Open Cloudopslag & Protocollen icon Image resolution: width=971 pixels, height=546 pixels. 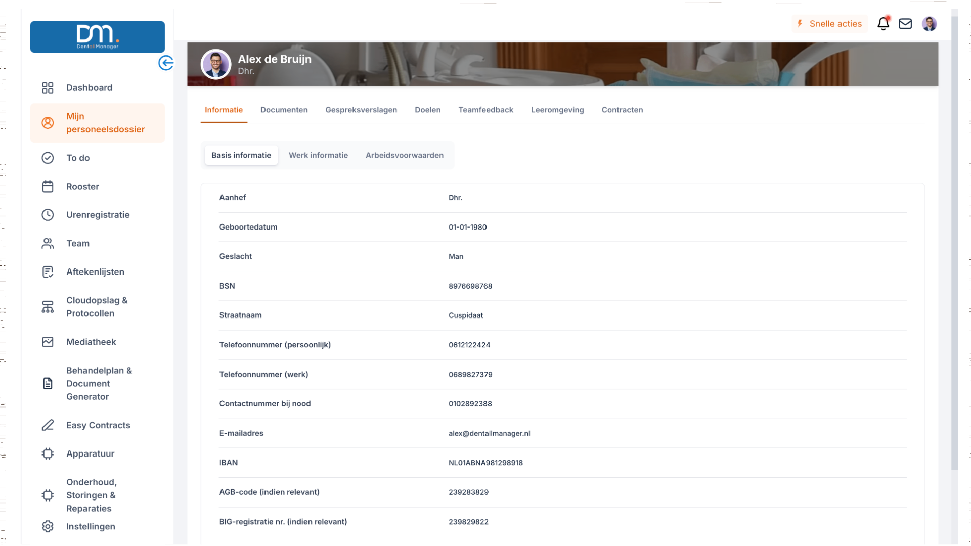pos(48,306)
